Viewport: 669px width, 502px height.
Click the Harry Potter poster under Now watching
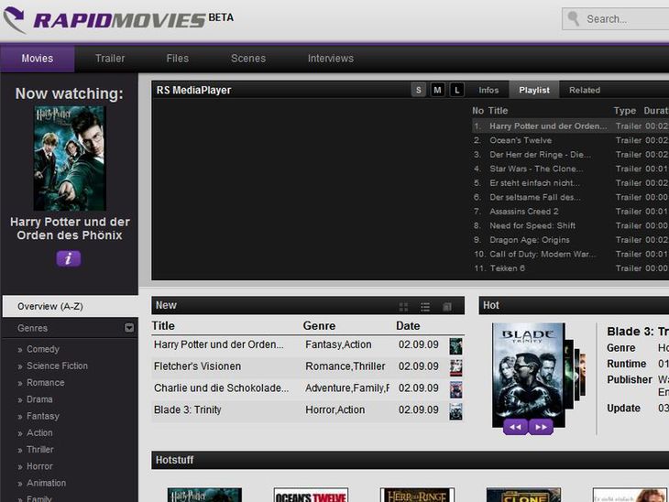pos(70,158)
